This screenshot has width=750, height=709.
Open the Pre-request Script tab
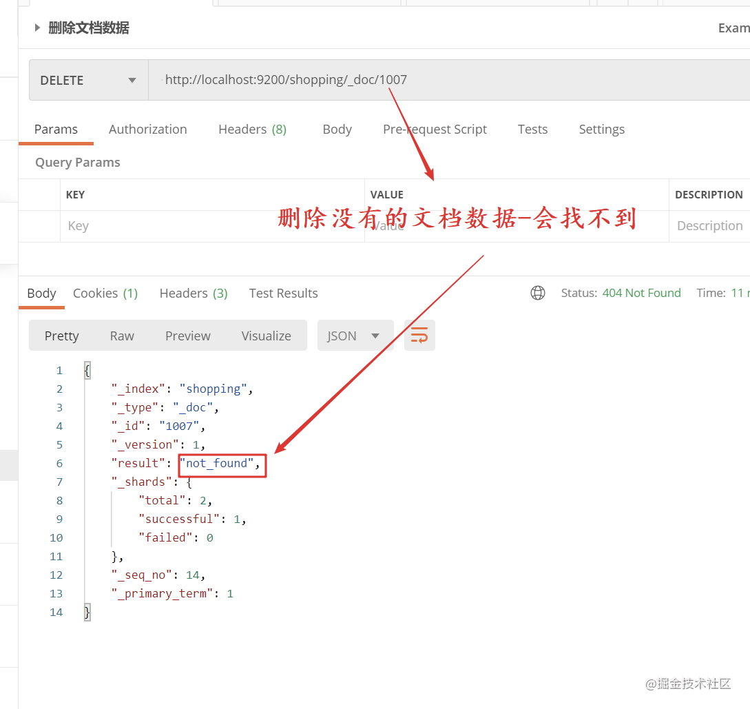(x=435, y=129)
